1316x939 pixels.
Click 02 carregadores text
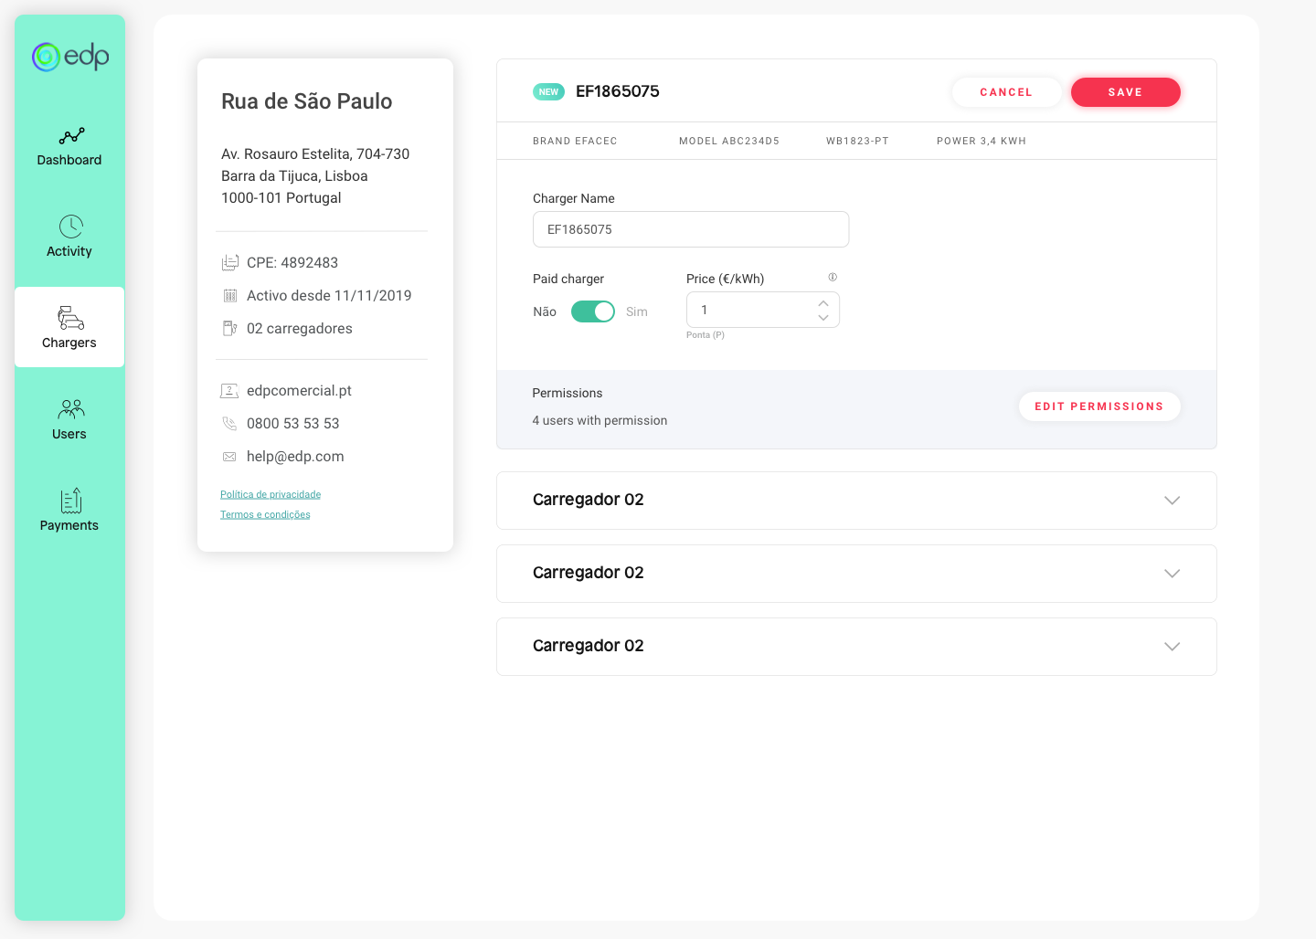point(299,329)
